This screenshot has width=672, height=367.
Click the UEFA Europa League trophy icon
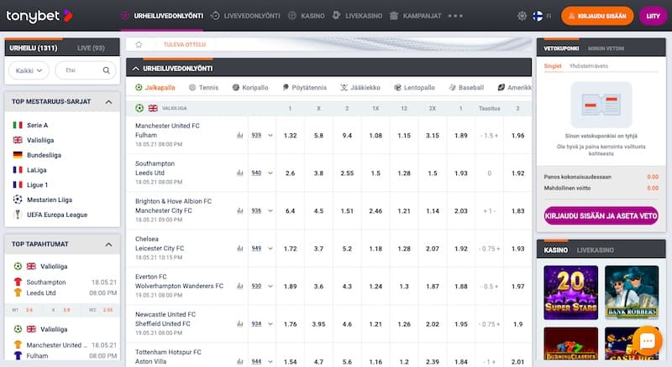click(18, 215)
